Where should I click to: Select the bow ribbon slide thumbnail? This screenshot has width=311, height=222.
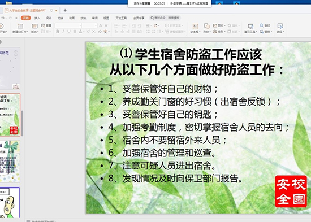pos(10,161)
